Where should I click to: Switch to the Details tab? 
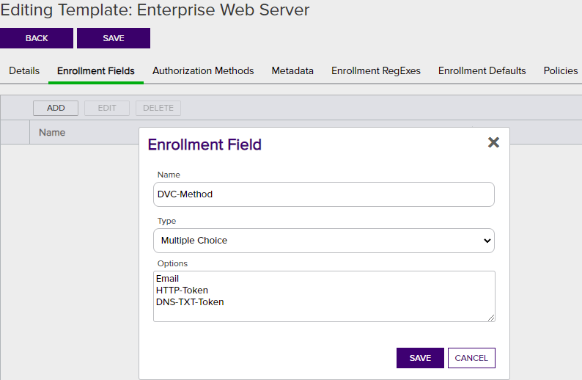(24, 70)
